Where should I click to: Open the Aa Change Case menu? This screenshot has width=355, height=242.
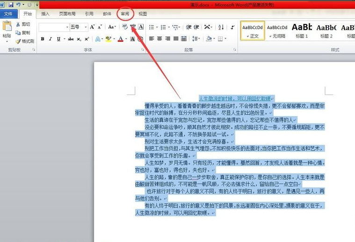pyautogui.click(x=112, y=27)
